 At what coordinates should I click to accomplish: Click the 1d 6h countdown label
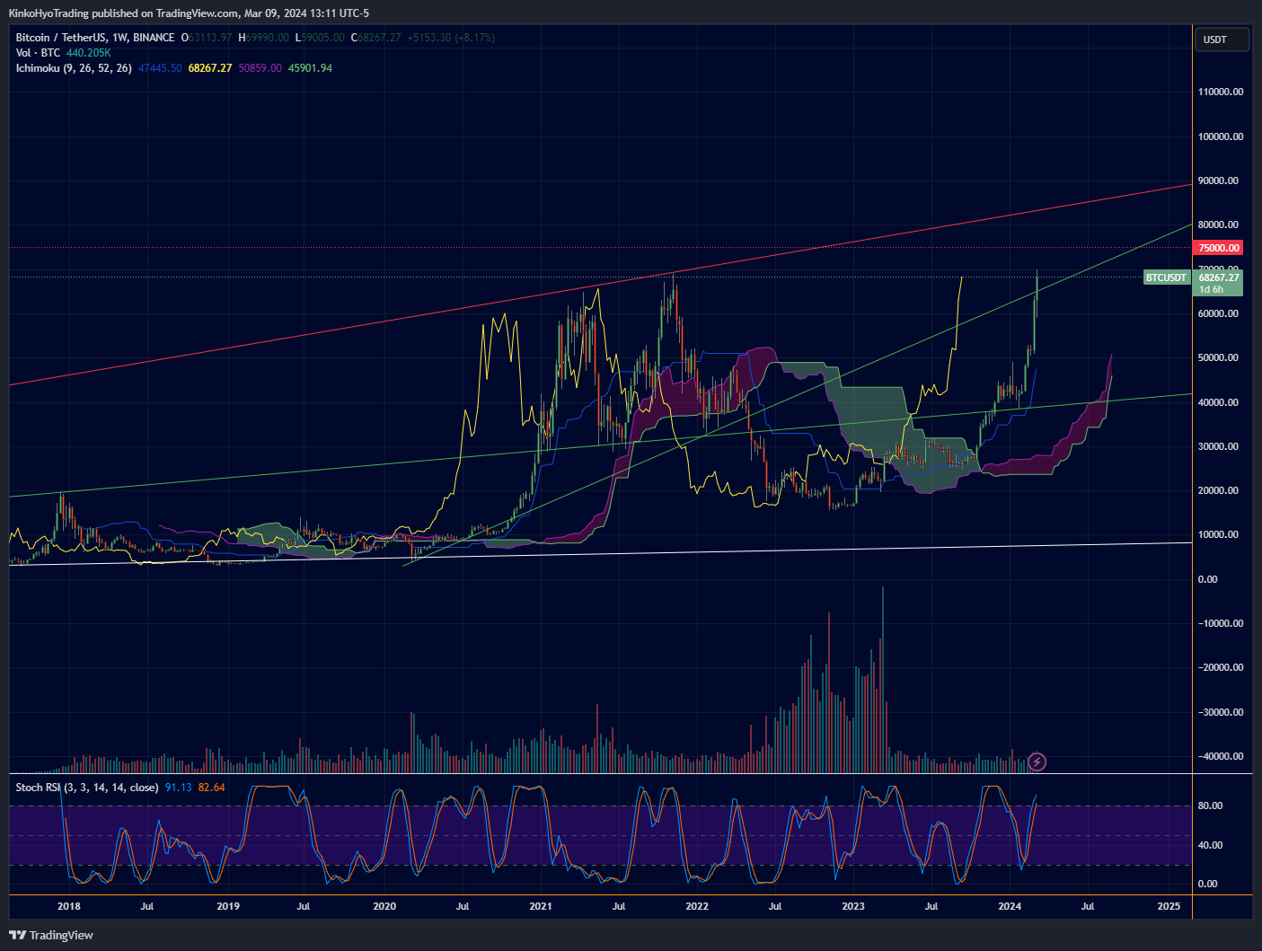click(x=1212, y=290)
